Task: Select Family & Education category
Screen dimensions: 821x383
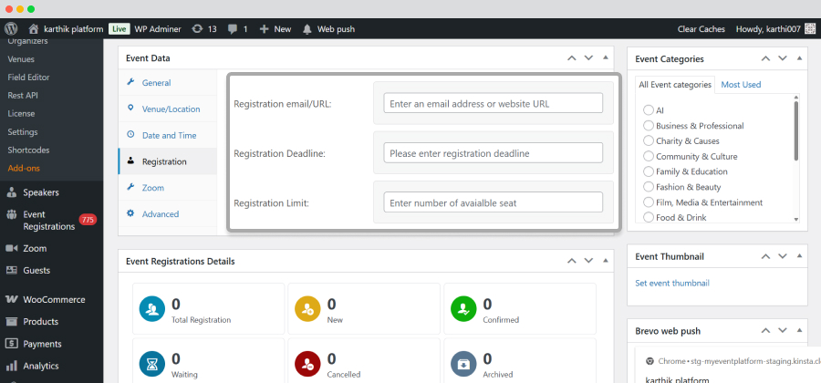Action: (649, 171)
